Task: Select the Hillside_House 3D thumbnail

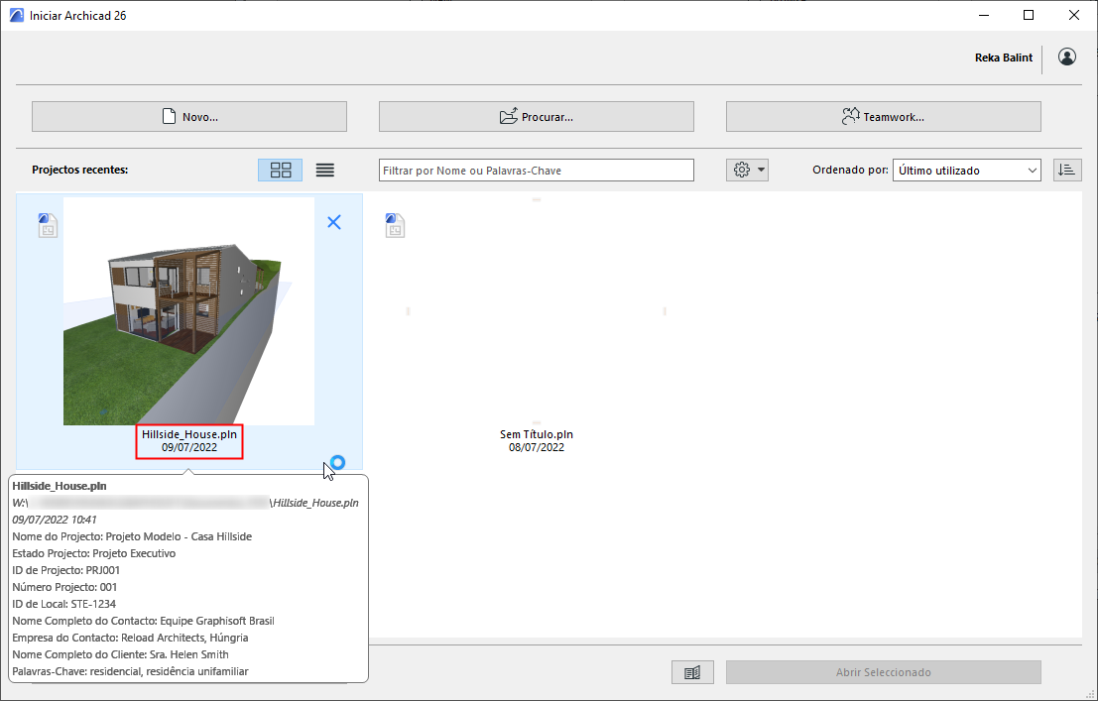Action: [189, 311]
